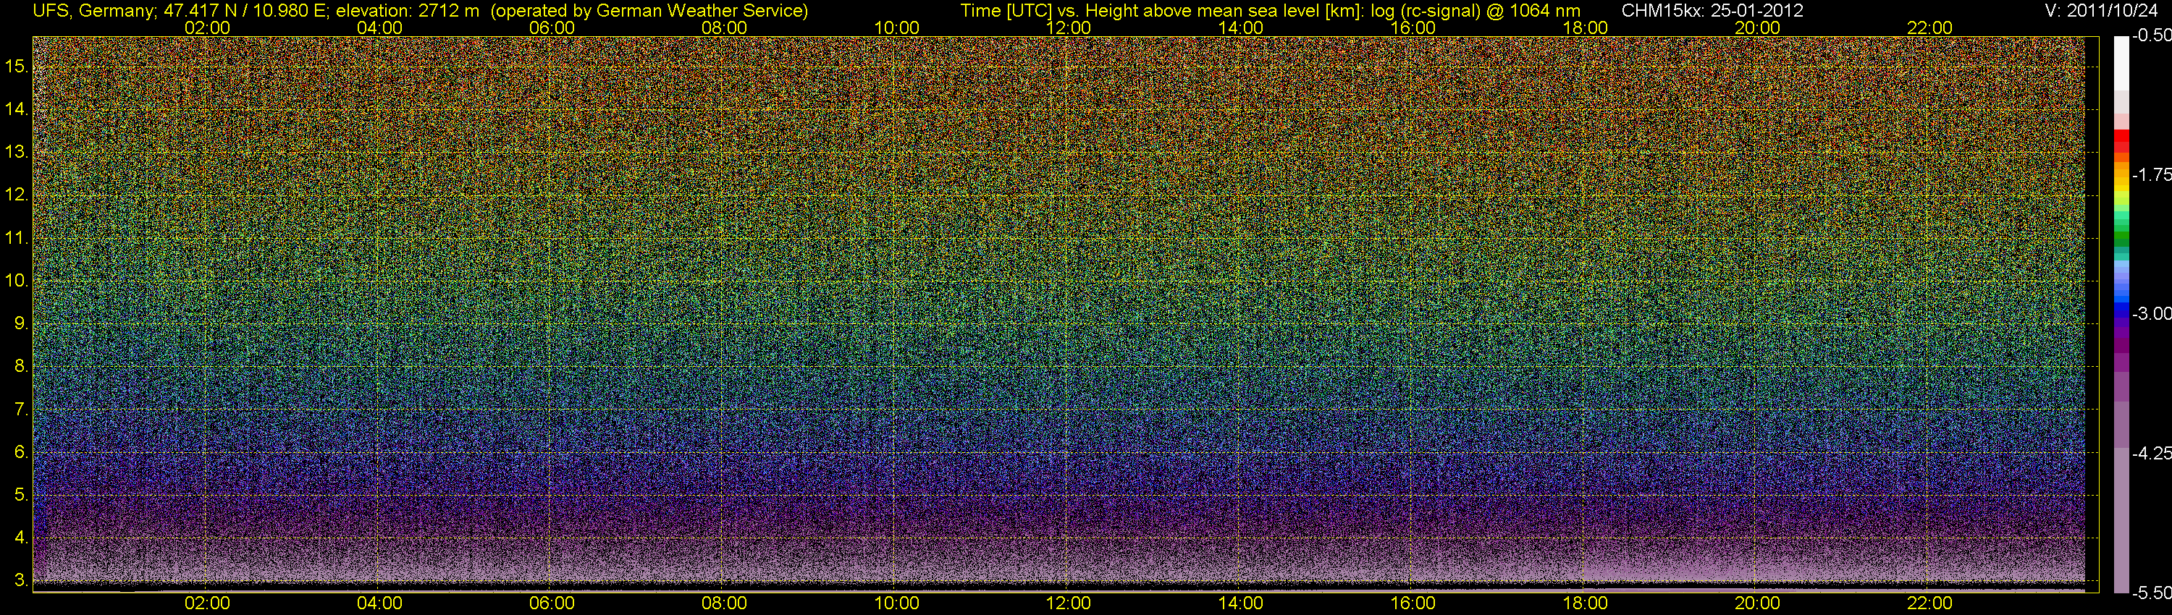Click the "6." km height axis label

(21, 452)
